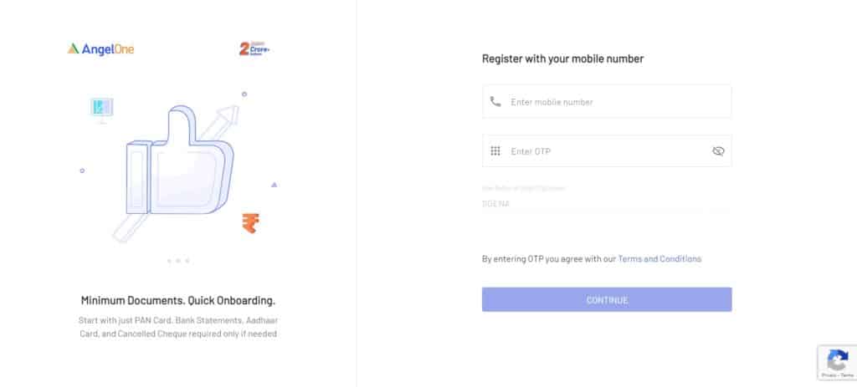Click the Minimum Documents. Quick Onboarding heading
Viewport: 857px width, 387px height.
(178, 300)
